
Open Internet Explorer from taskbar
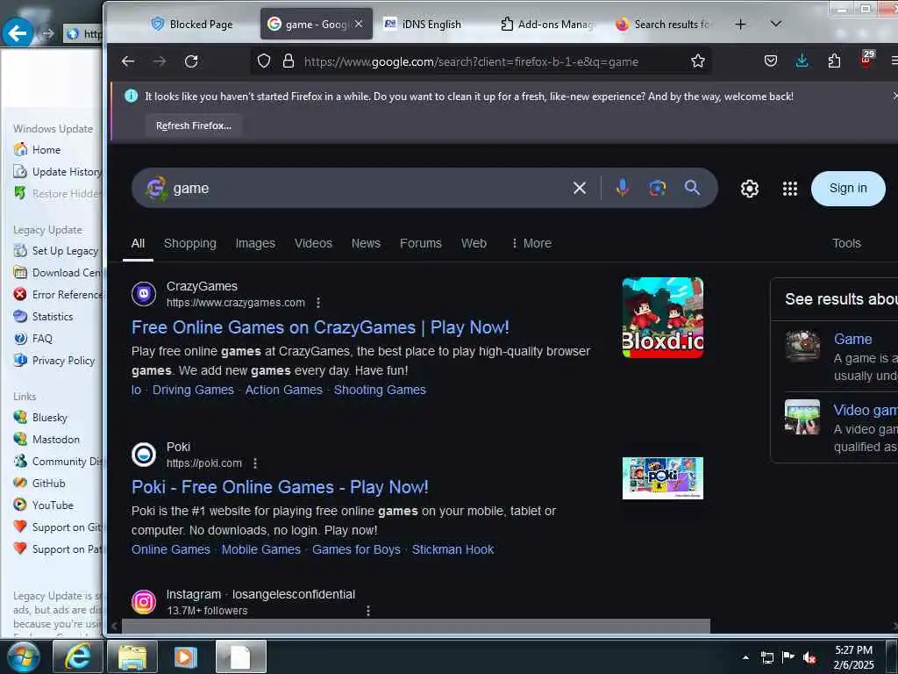(77, 656)
